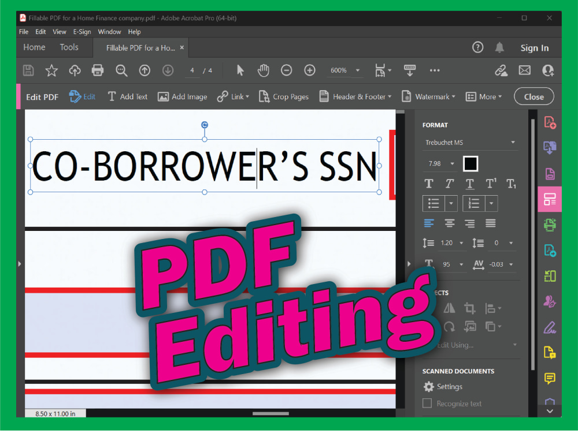The width and height of the screenshot is (578, 433).
Task: Open the E-Sign menu
Action: click(x=82, y=32)
